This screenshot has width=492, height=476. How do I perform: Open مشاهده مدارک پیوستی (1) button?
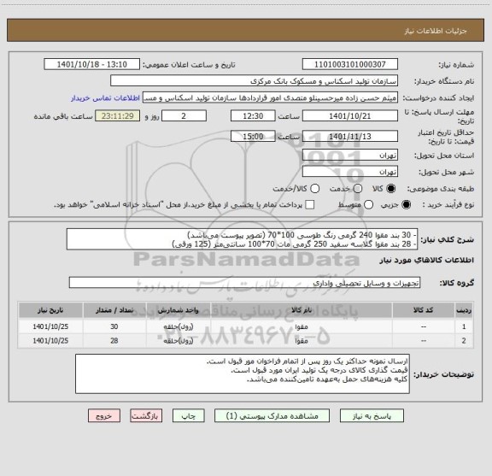[x=272, y=415]
